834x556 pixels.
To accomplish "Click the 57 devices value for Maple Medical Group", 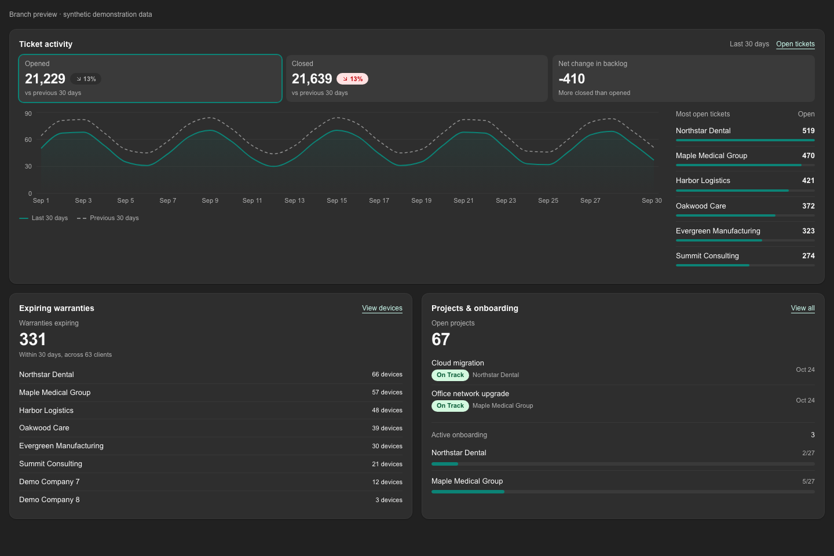I will point(387,393).
